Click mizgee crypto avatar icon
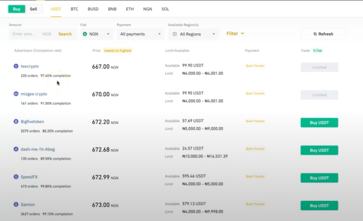This screenshot has width=363, height=221. point(16,94)
